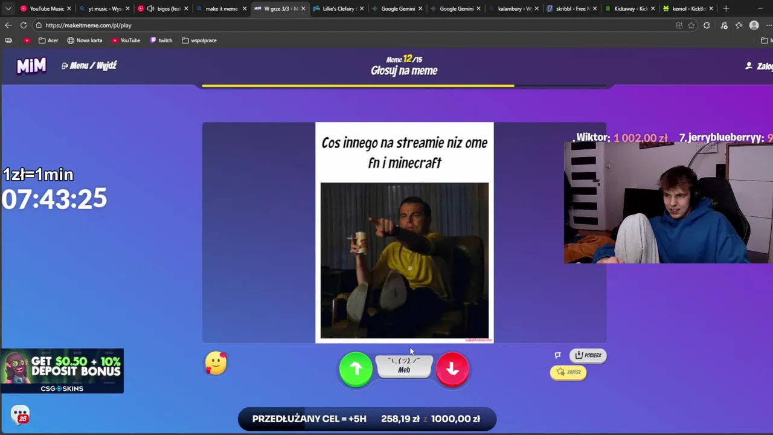Open the browser extensions menu
The image size is (773, 435).
tap(707, 25)
